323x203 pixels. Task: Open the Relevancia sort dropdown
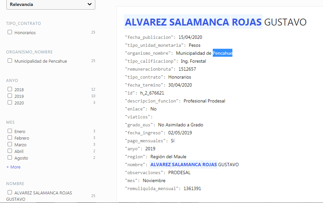51,4
